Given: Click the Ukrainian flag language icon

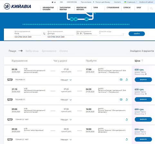Looking at the screenshot, I should 125,2.
